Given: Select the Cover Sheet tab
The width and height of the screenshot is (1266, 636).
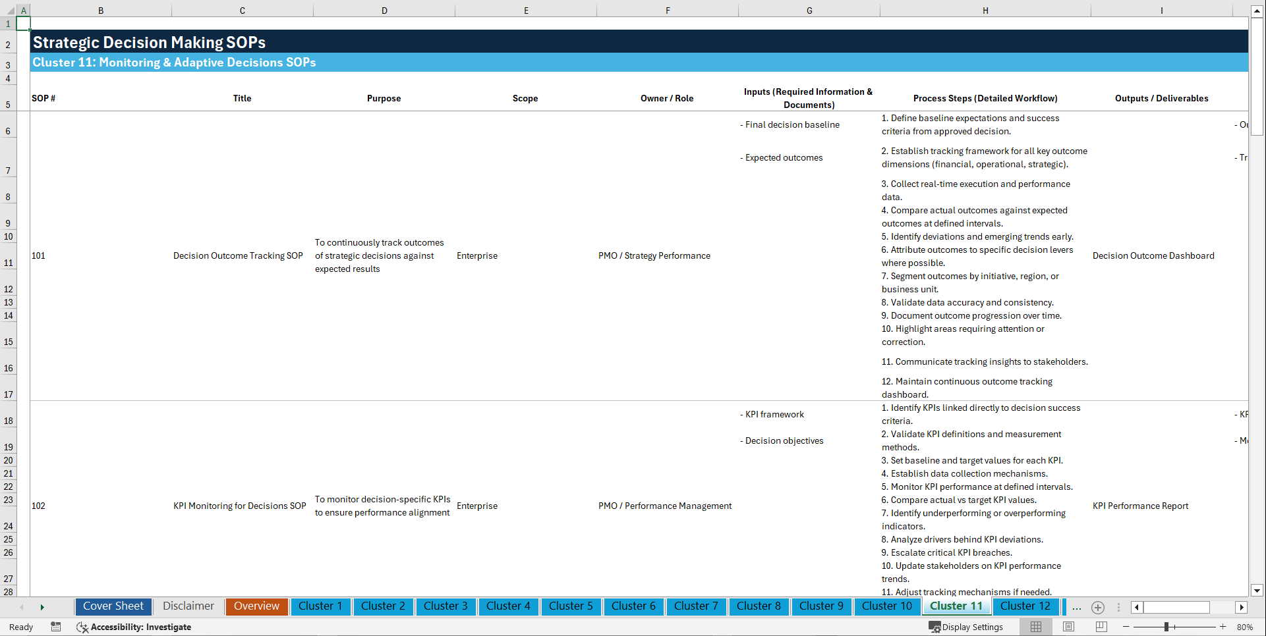Looking at the screenshot, I should (113, 606).
